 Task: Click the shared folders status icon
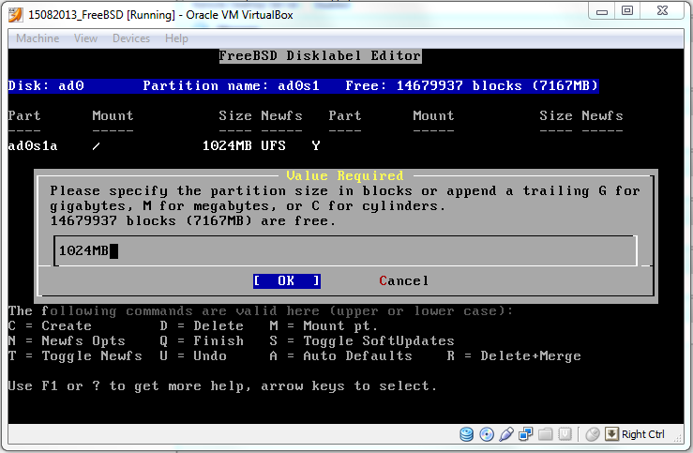[x=546, y=434]
